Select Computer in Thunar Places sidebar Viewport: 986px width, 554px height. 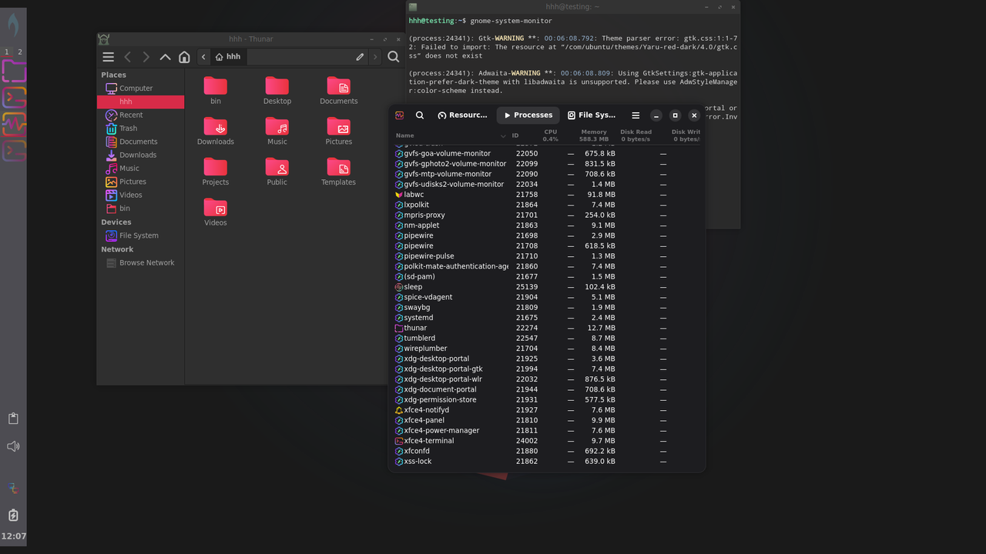click(x=140, y=88)
